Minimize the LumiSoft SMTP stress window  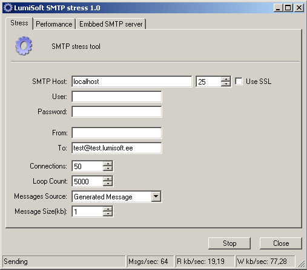pyautogui.click(x=279, y=8)
